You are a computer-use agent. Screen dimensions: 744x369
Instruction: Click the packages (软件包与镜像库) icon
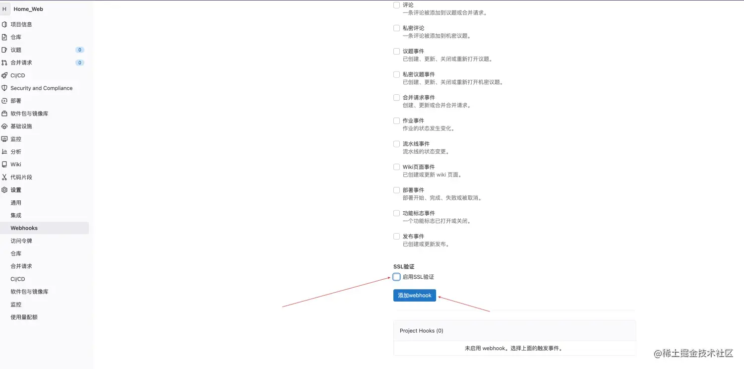pyautogui.click(x=4, y=114)
